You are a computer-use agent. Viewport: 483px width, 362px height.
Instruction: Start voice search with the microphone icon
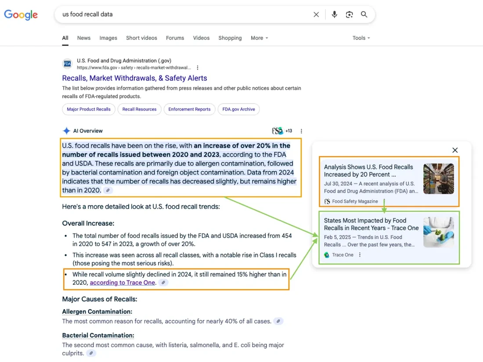334,14
